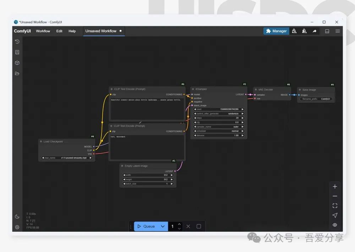Open settings gear icon
The width and height of the screenshot is (355, 252).
coord(17,227)
